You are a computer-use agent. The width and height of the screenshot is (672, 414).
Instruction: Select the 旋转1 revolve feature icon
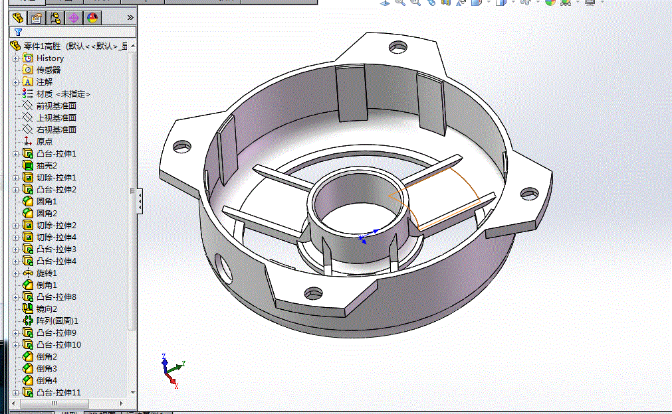[28, 273]
